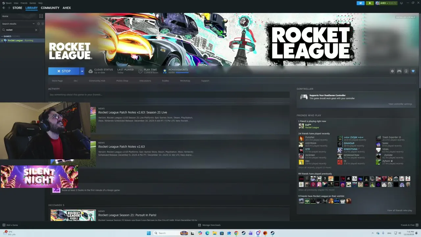Open recent activity clock icon in sidebar
The image size is (421, 237).
(x=38, y=24)
